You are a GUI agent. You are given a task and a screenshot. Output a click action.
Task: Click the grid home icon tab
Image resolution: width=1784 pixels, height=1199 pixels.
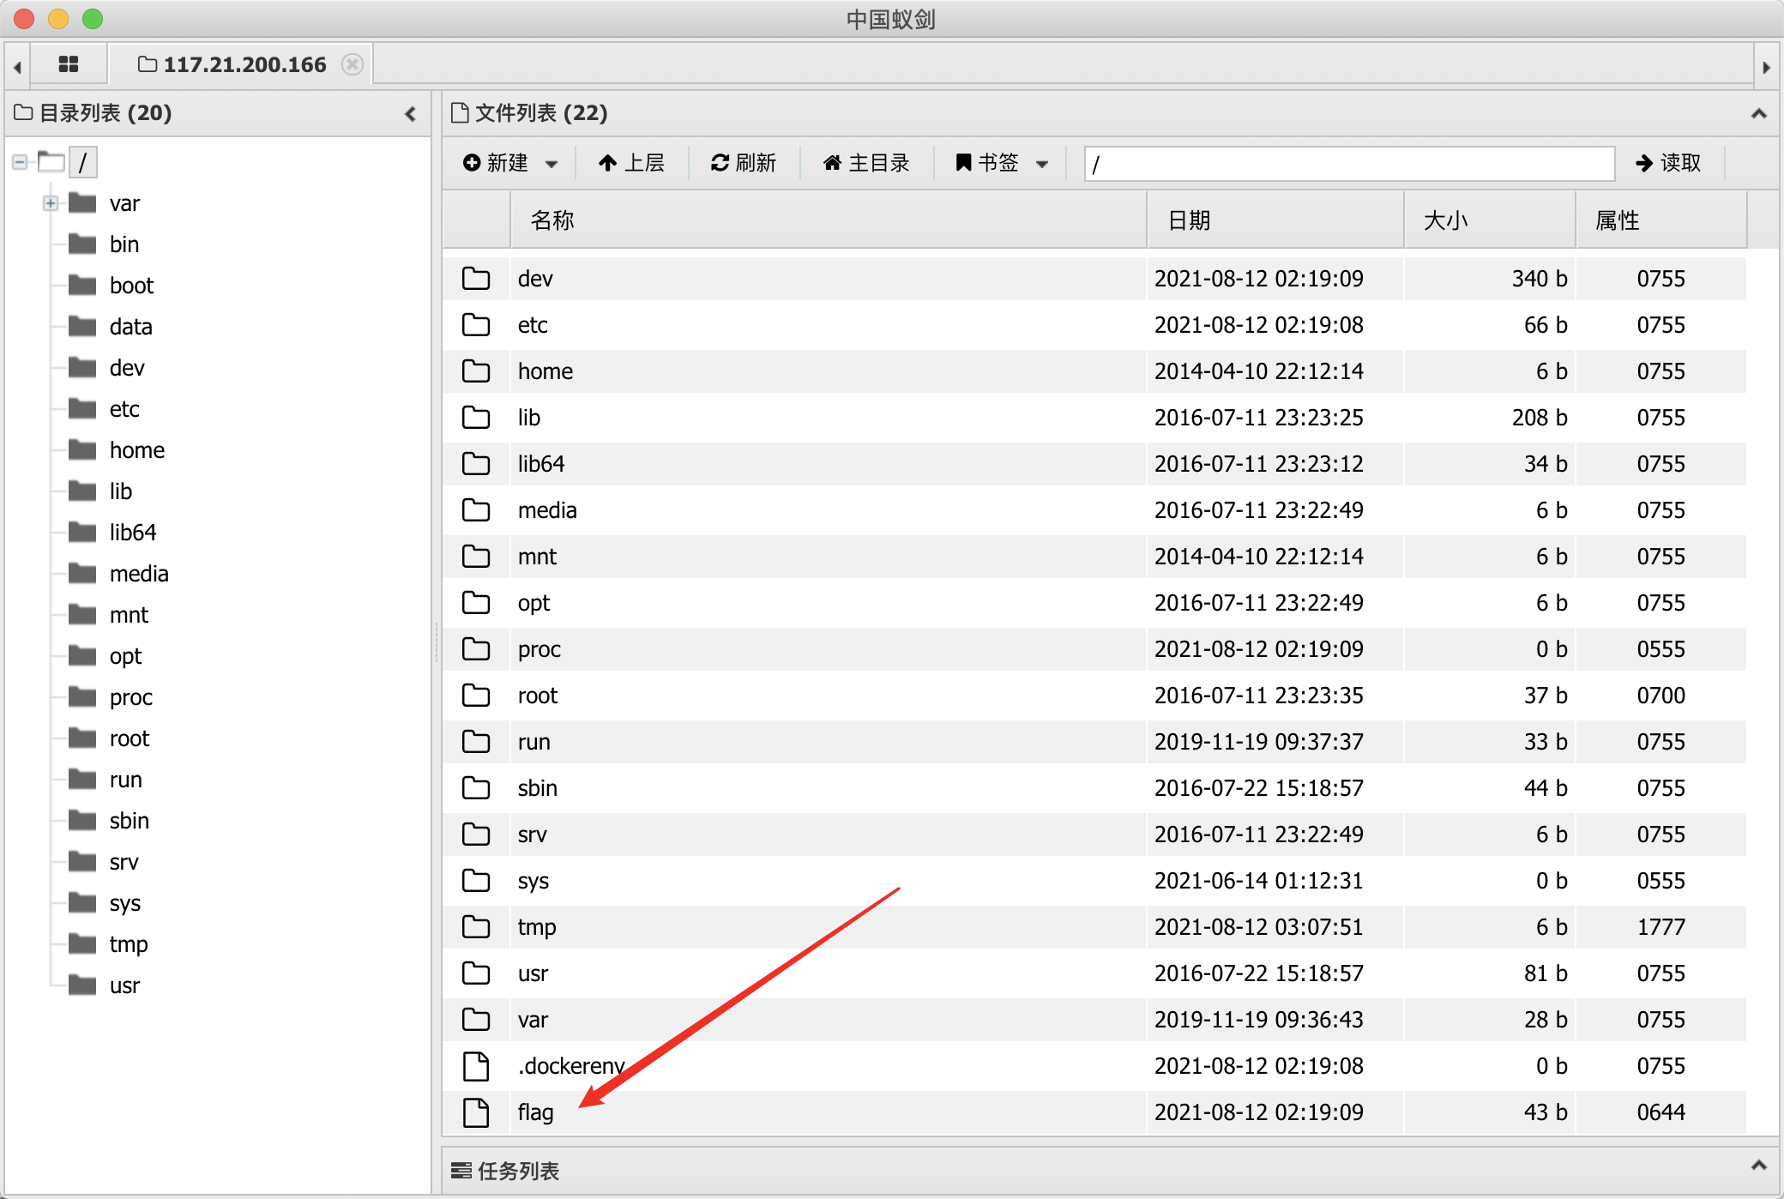pyautogui.click(x=69, y=64)
